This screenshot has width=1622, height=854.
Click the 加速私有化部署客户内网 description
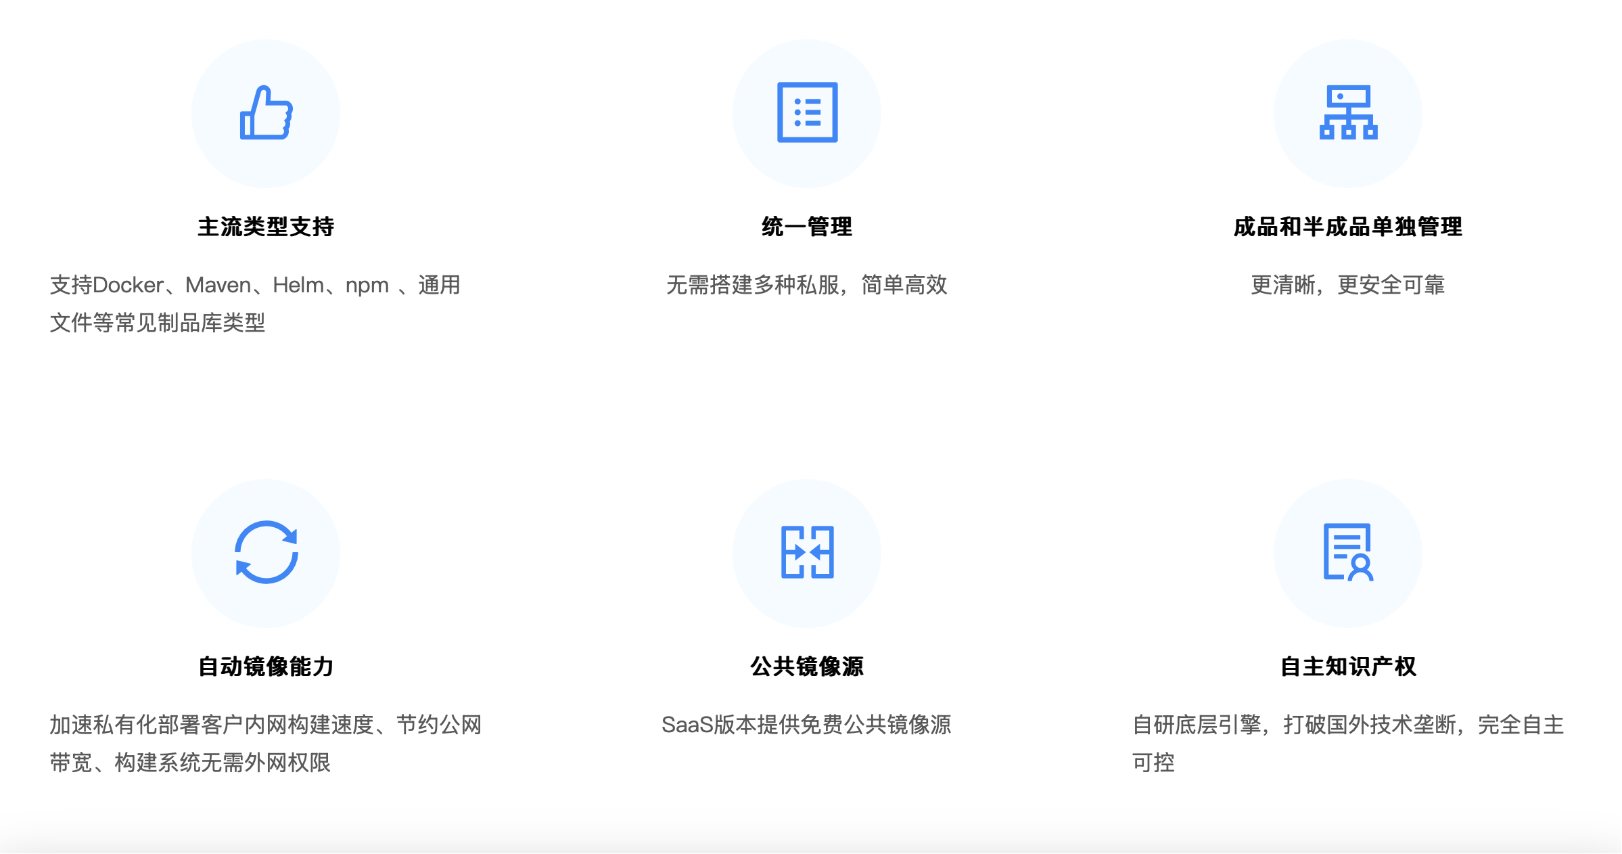click(266, 725)
